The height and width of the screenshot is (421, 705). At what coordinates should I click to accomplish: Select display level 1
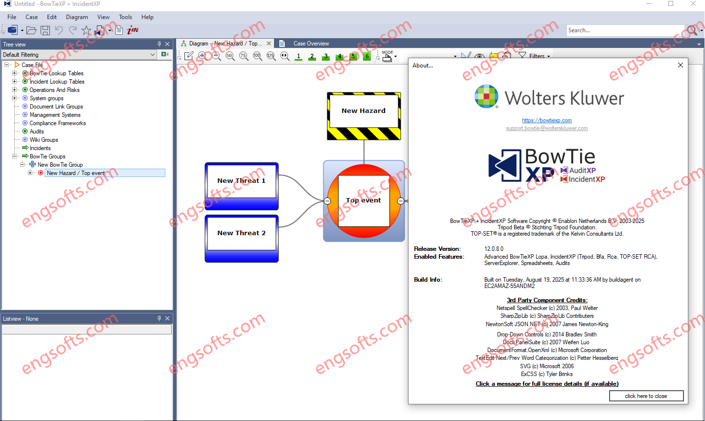click(x=298, y=56)
